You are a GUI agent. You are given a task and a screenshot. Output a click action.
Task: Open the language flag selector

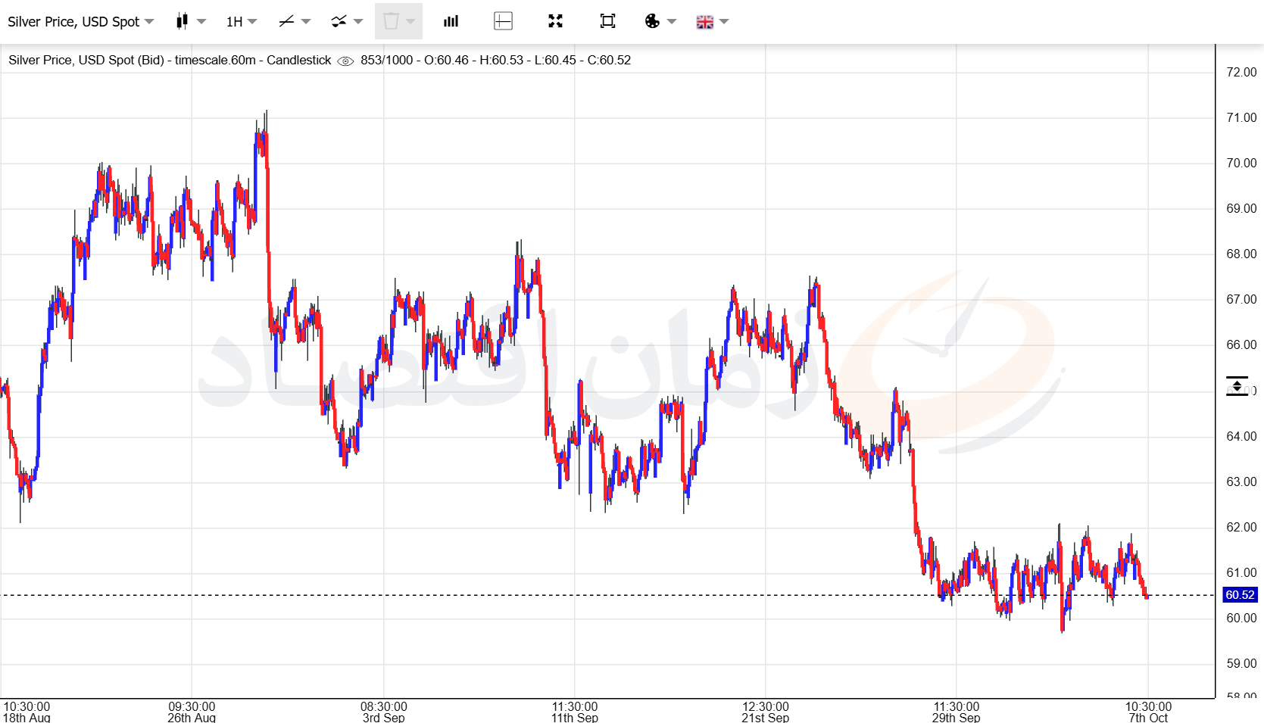(705, 22)
